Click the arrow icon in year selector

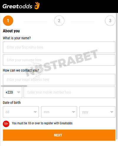point(112,112)
